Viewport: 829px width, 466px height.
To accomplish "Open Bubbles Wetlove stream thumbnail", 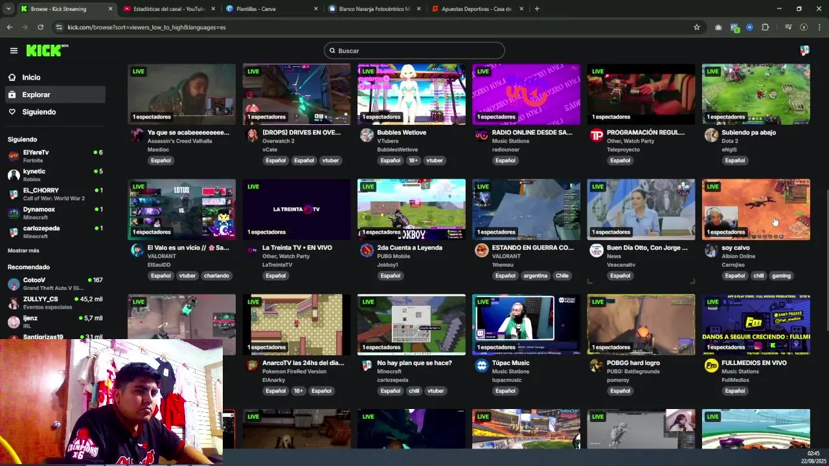I will point(411,94).
